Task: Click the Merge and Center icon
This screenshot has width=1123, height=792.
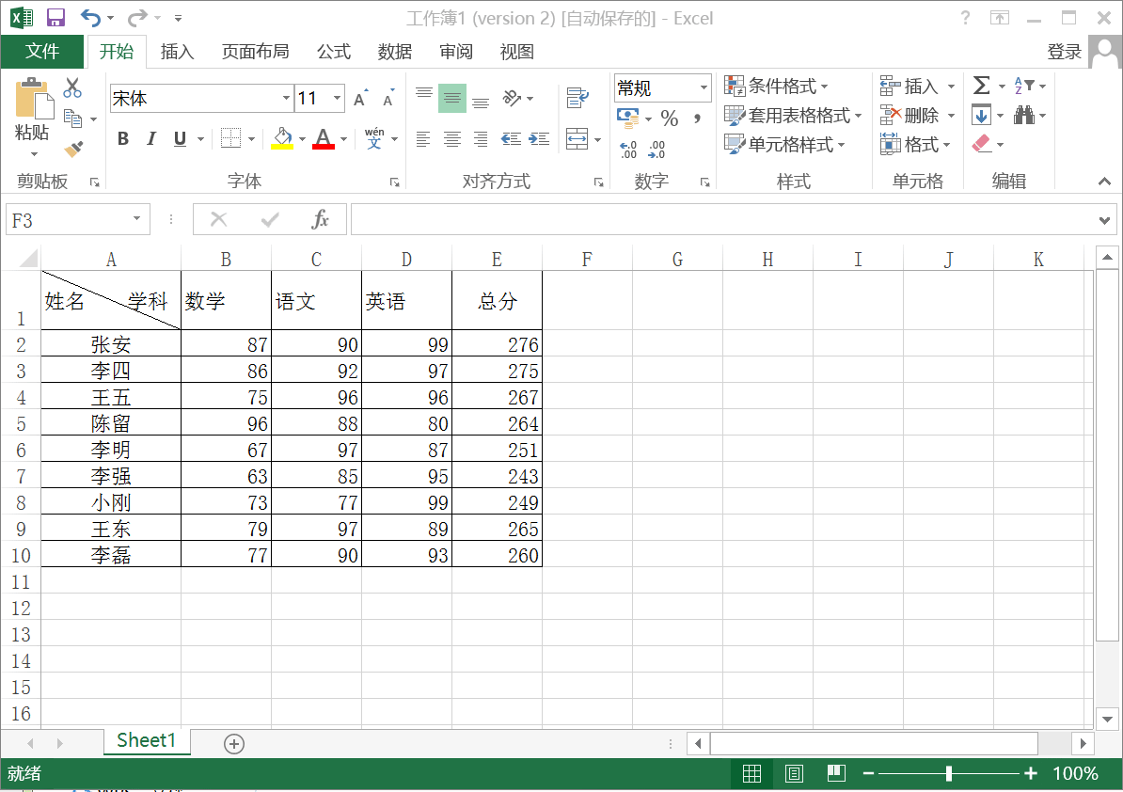Action: click(577, 139)
